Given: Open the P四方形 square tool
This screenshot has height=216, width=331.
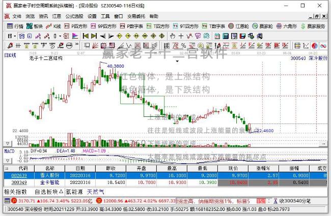Looking at the screenshot, I should click(x=75, y=26).
